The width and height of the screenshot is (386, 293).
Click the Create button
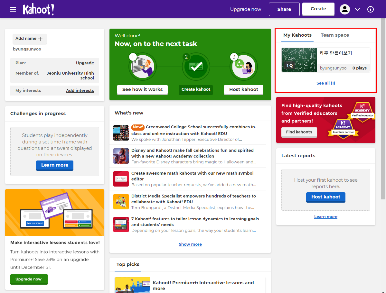point(318,9)
